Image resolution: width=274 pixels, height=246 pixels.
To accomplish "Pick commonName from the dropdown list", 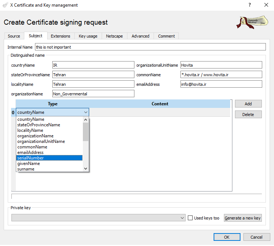I will 50,147.
